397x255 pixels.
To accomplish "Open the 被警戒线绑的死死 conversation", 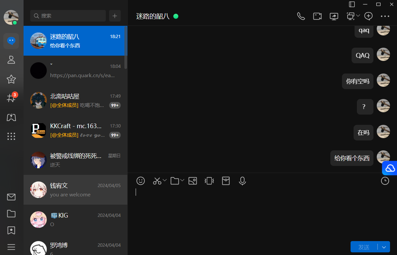I will pyautogui.click(x=75, y=160).
